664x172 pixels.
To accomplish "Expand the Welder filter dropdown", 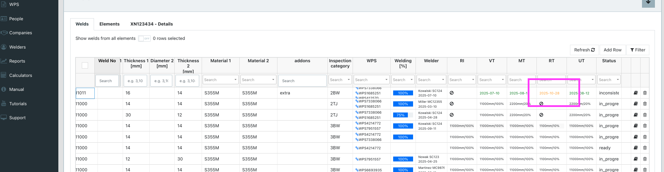I will click(x=431, y=80).
